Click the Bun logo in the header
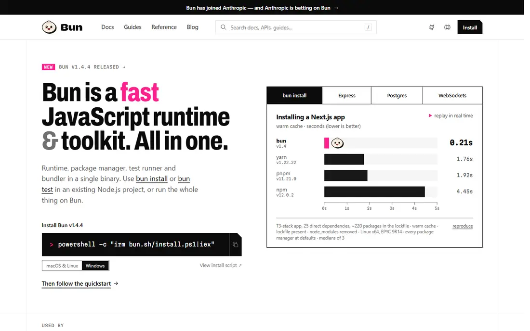 click(62, 27)
